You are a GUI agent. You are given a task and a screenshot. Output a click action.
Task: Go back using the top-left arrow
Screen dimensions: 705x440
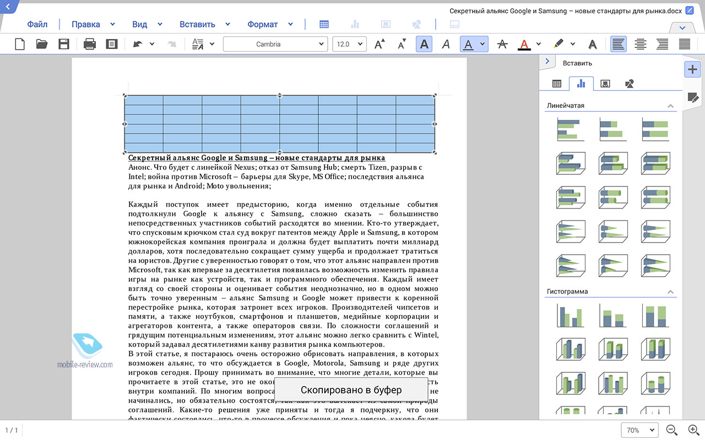8,7
